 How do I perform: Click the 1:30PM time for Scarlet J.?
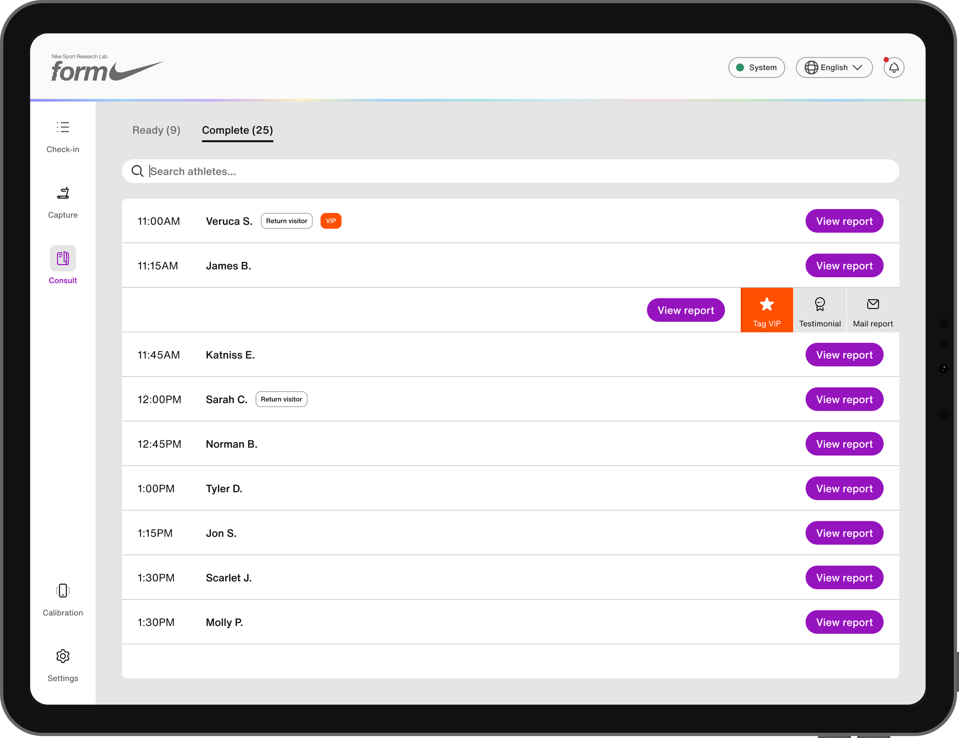pos(156,578)
